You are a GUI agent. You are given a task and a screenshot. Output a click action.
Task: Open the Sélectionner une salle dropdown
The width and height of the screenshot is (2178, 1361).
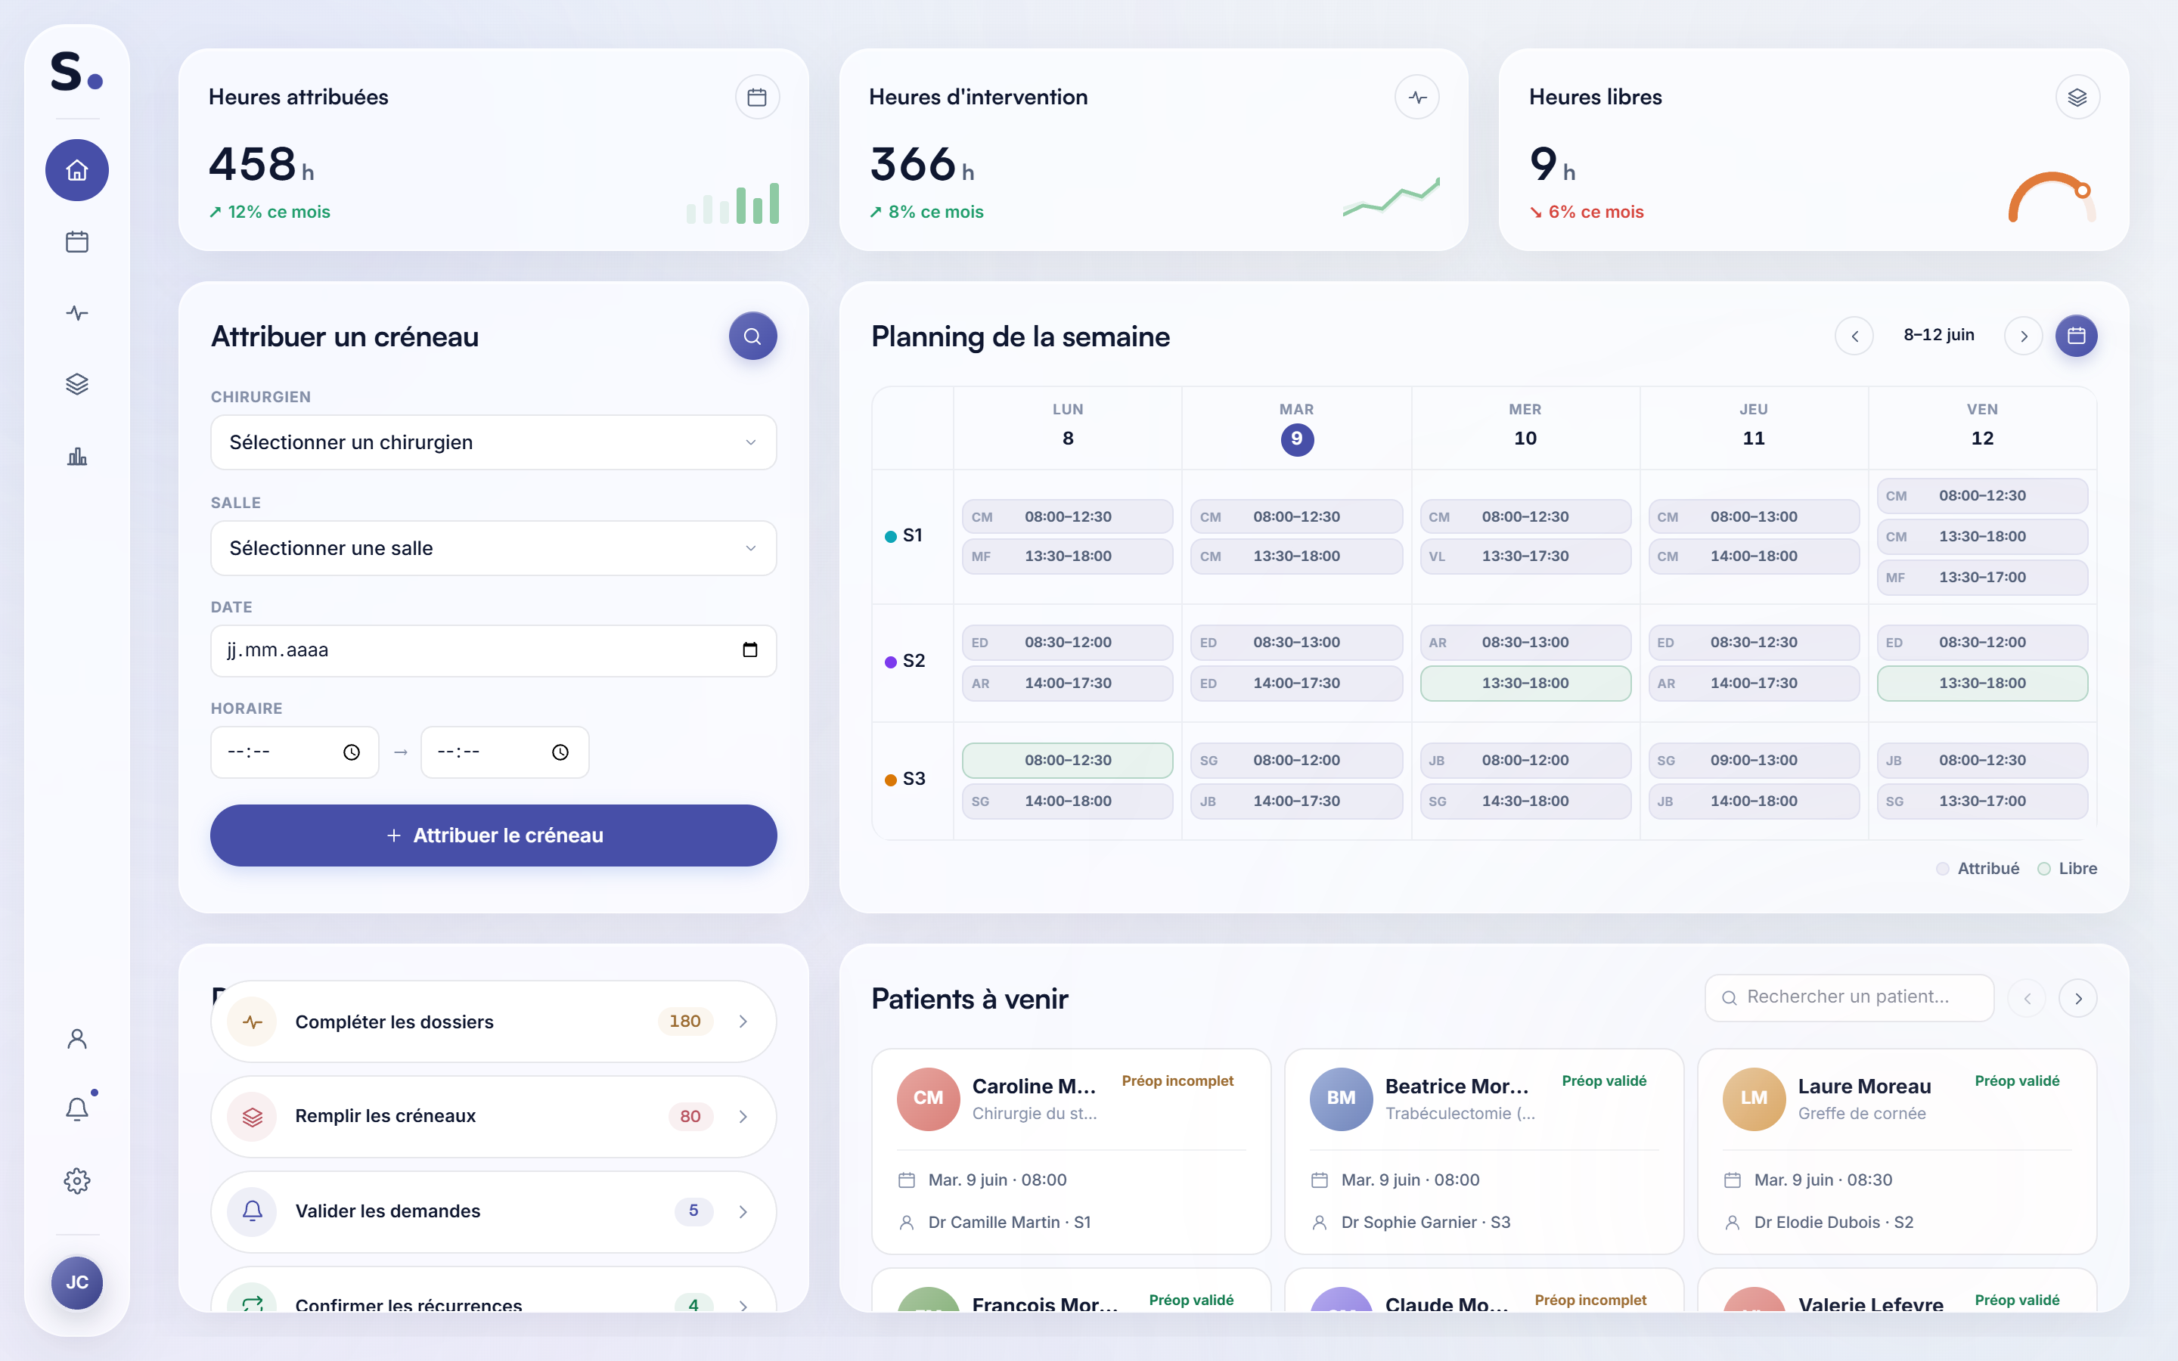click(x=493, y=548)
